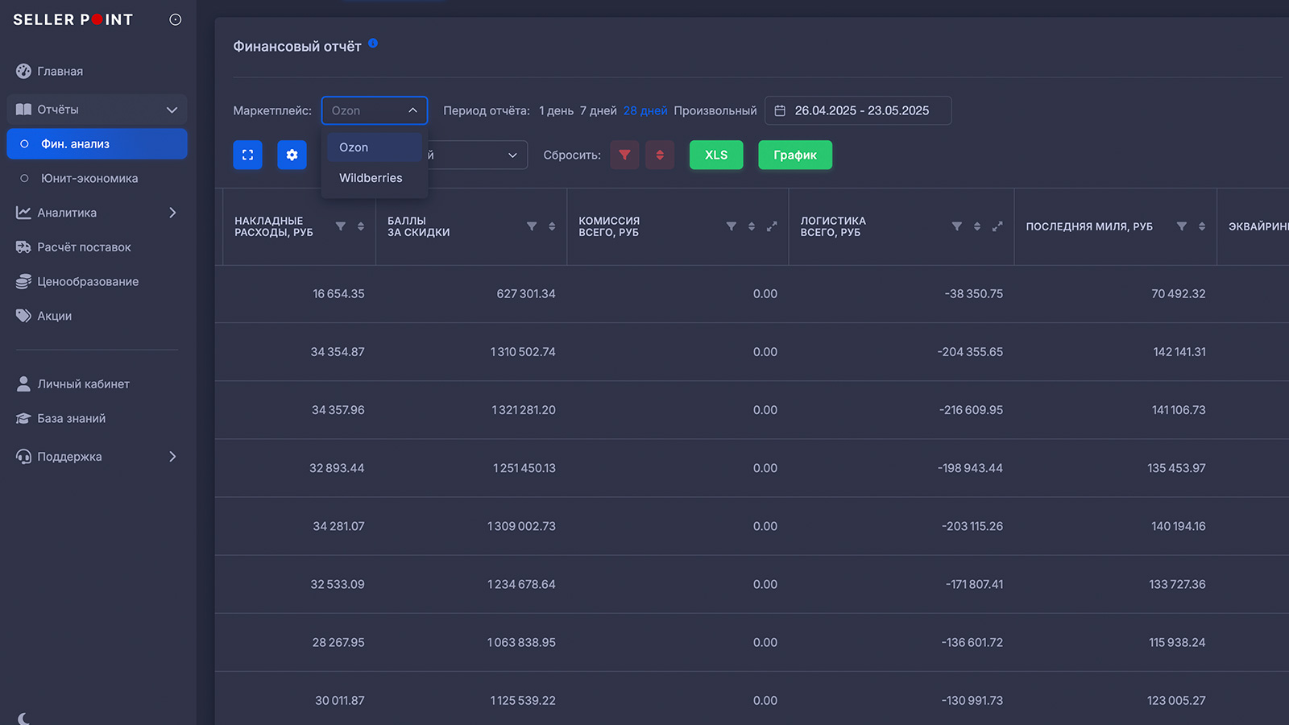This screenshot has width=1289, height=725.
Task: Sort the Накладные расходы column
Action: [x=361, y=226]
